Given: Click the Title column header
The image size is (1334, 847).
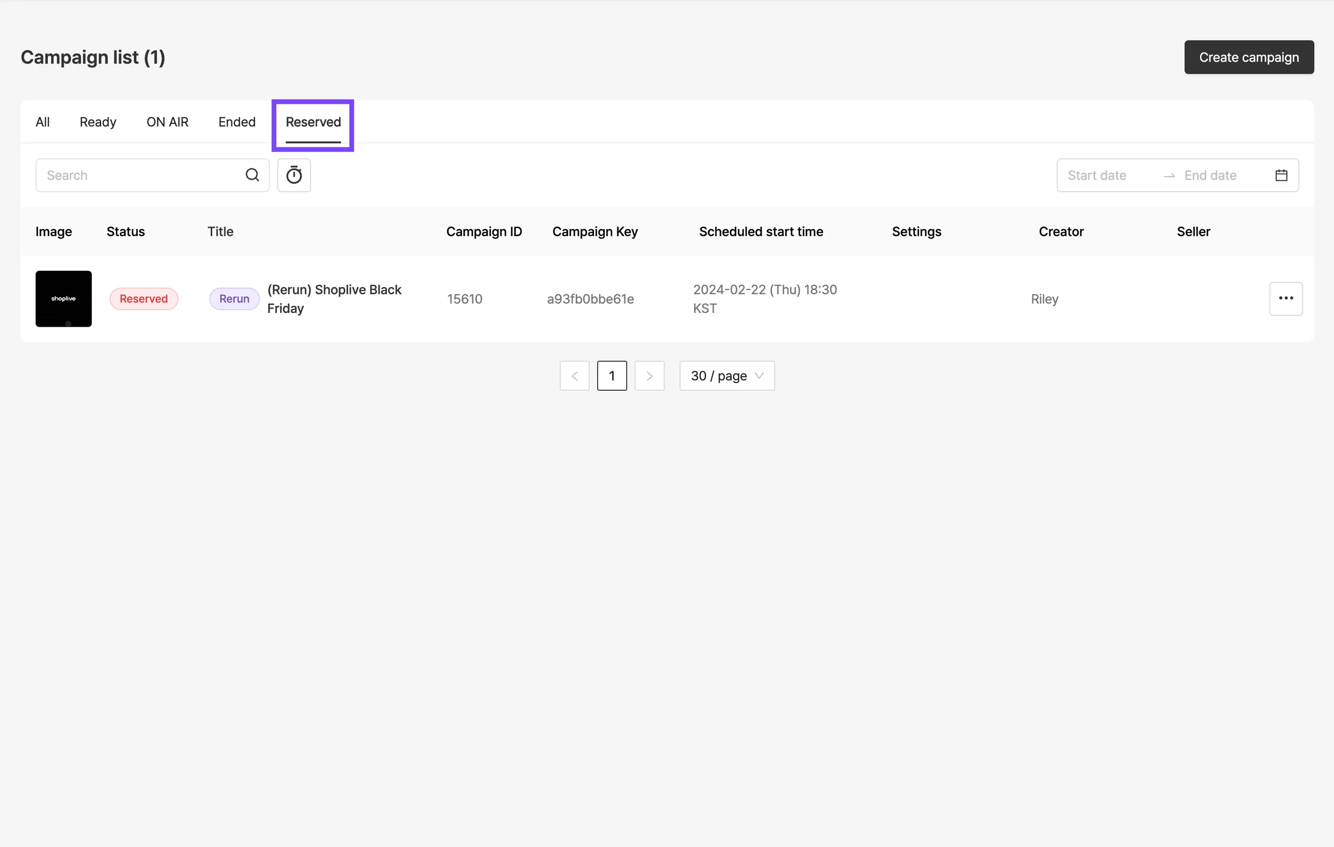Looking at the screenshot, I should point(221,231).
